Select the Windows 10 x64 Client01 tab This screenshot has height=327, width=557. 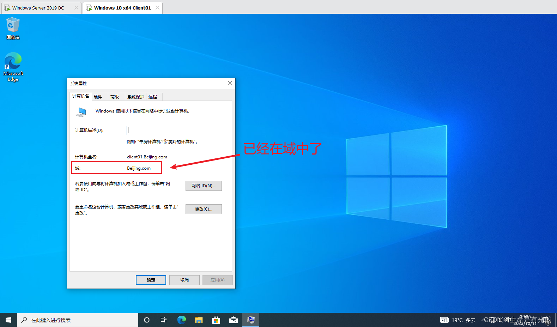[122, 8]
